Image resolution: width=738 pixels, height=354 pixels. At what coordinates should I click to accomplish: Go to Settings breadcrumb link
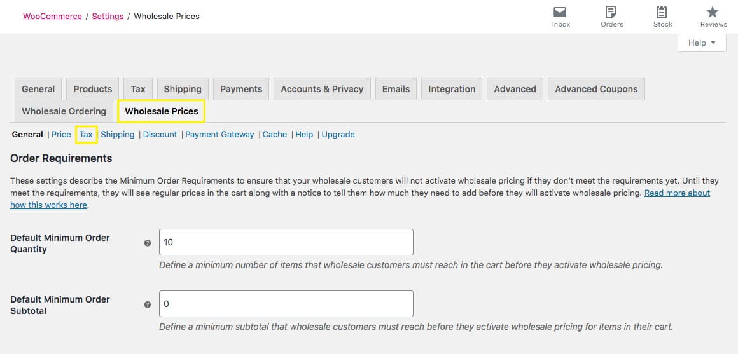[108, 16]
